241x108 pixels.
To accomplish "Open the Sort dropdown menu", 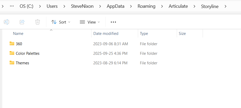I will click(x=61, y=22).
